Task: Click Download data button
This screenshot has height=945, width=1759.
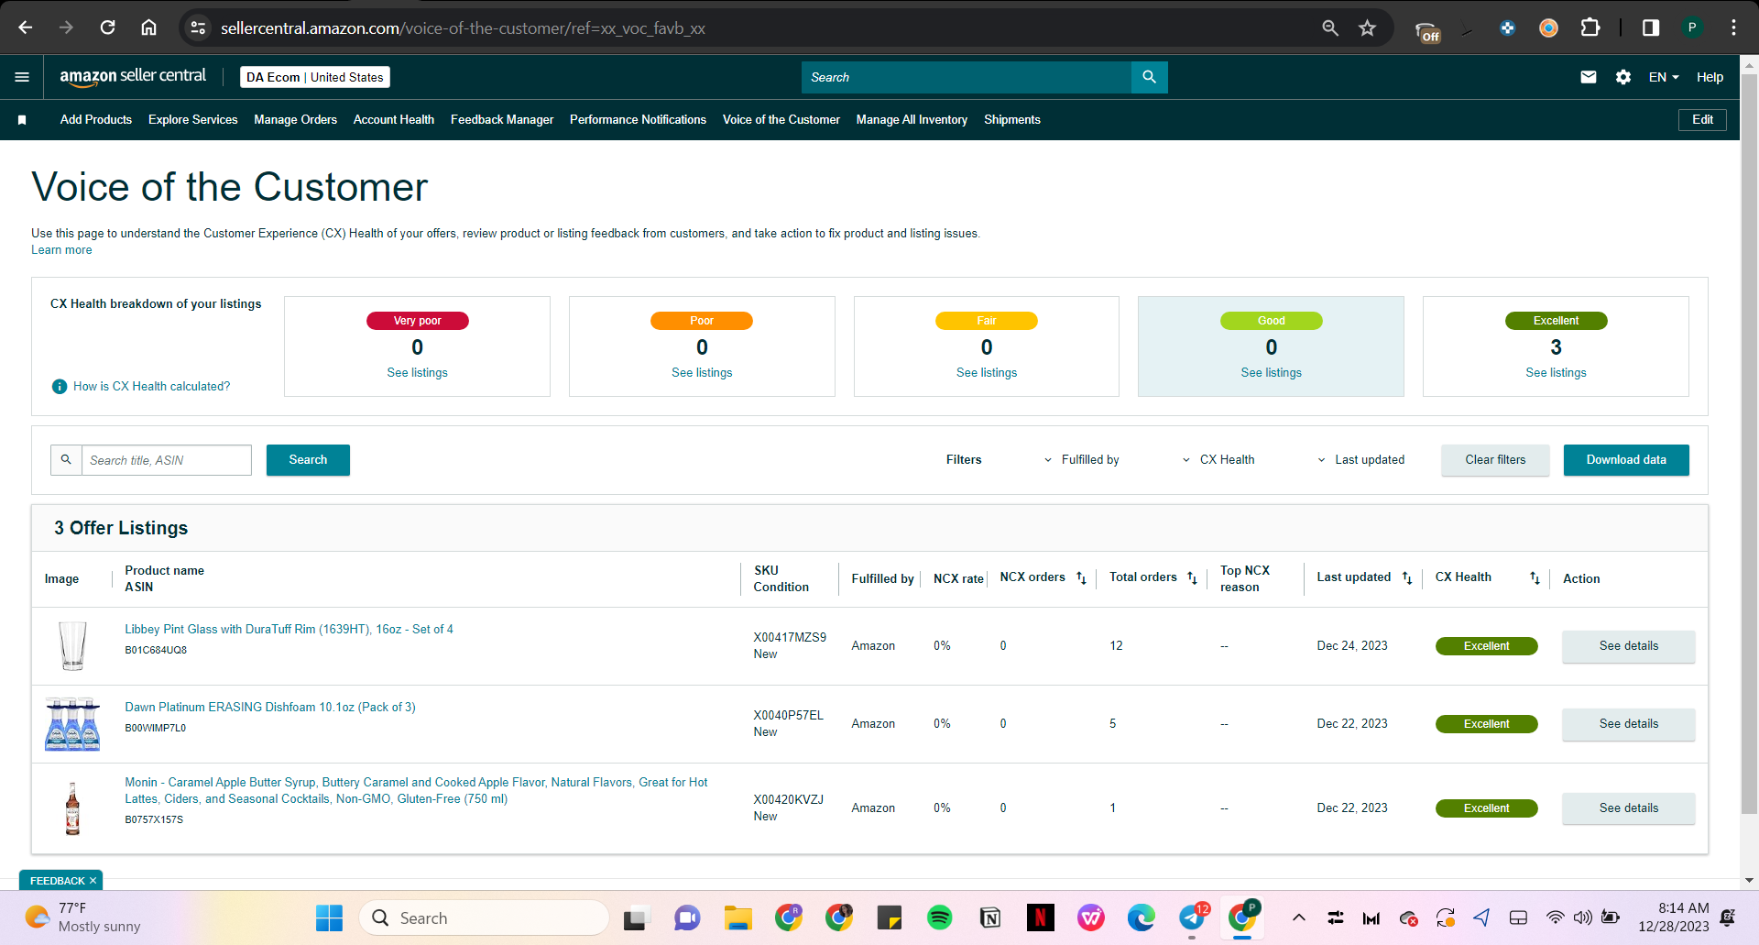Action: (1626, 460)
